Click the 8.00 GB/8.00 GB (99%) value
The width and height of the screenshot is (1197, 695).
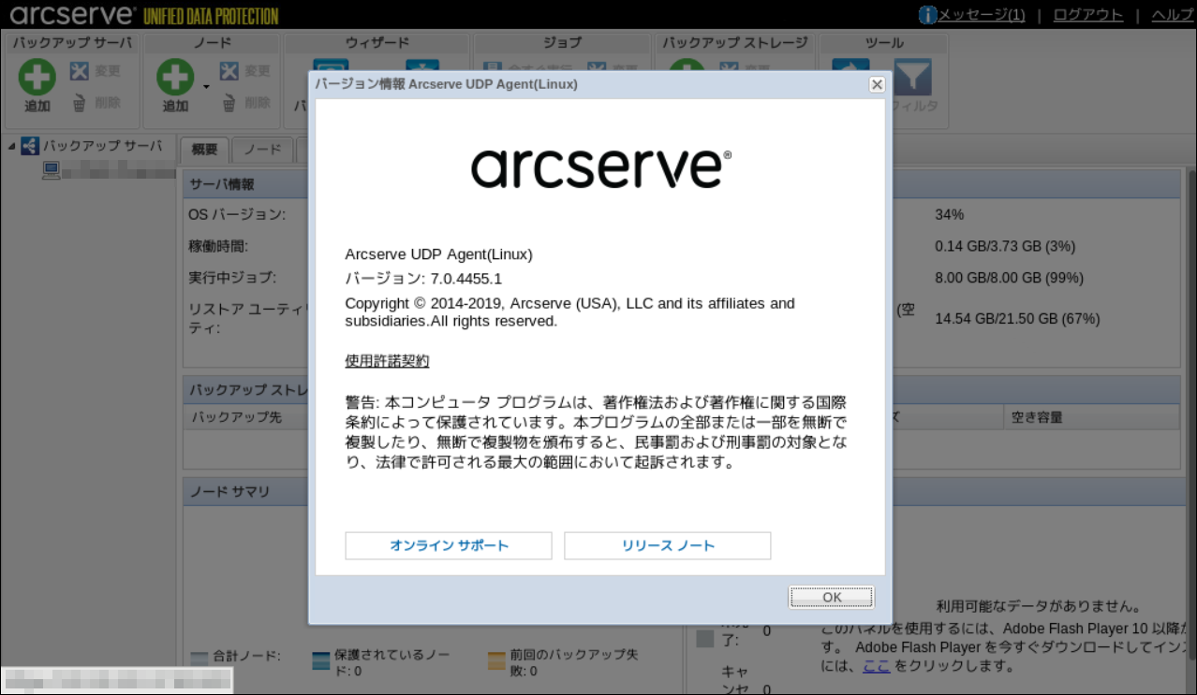1009,278
